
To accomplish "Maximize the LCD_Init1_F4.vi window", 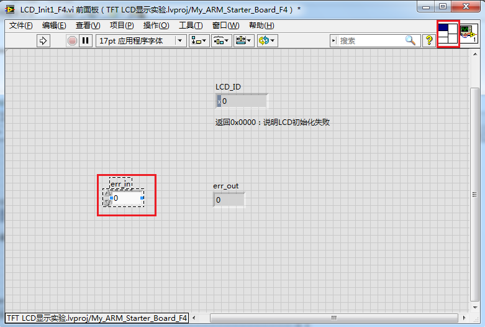I will 443,7.
